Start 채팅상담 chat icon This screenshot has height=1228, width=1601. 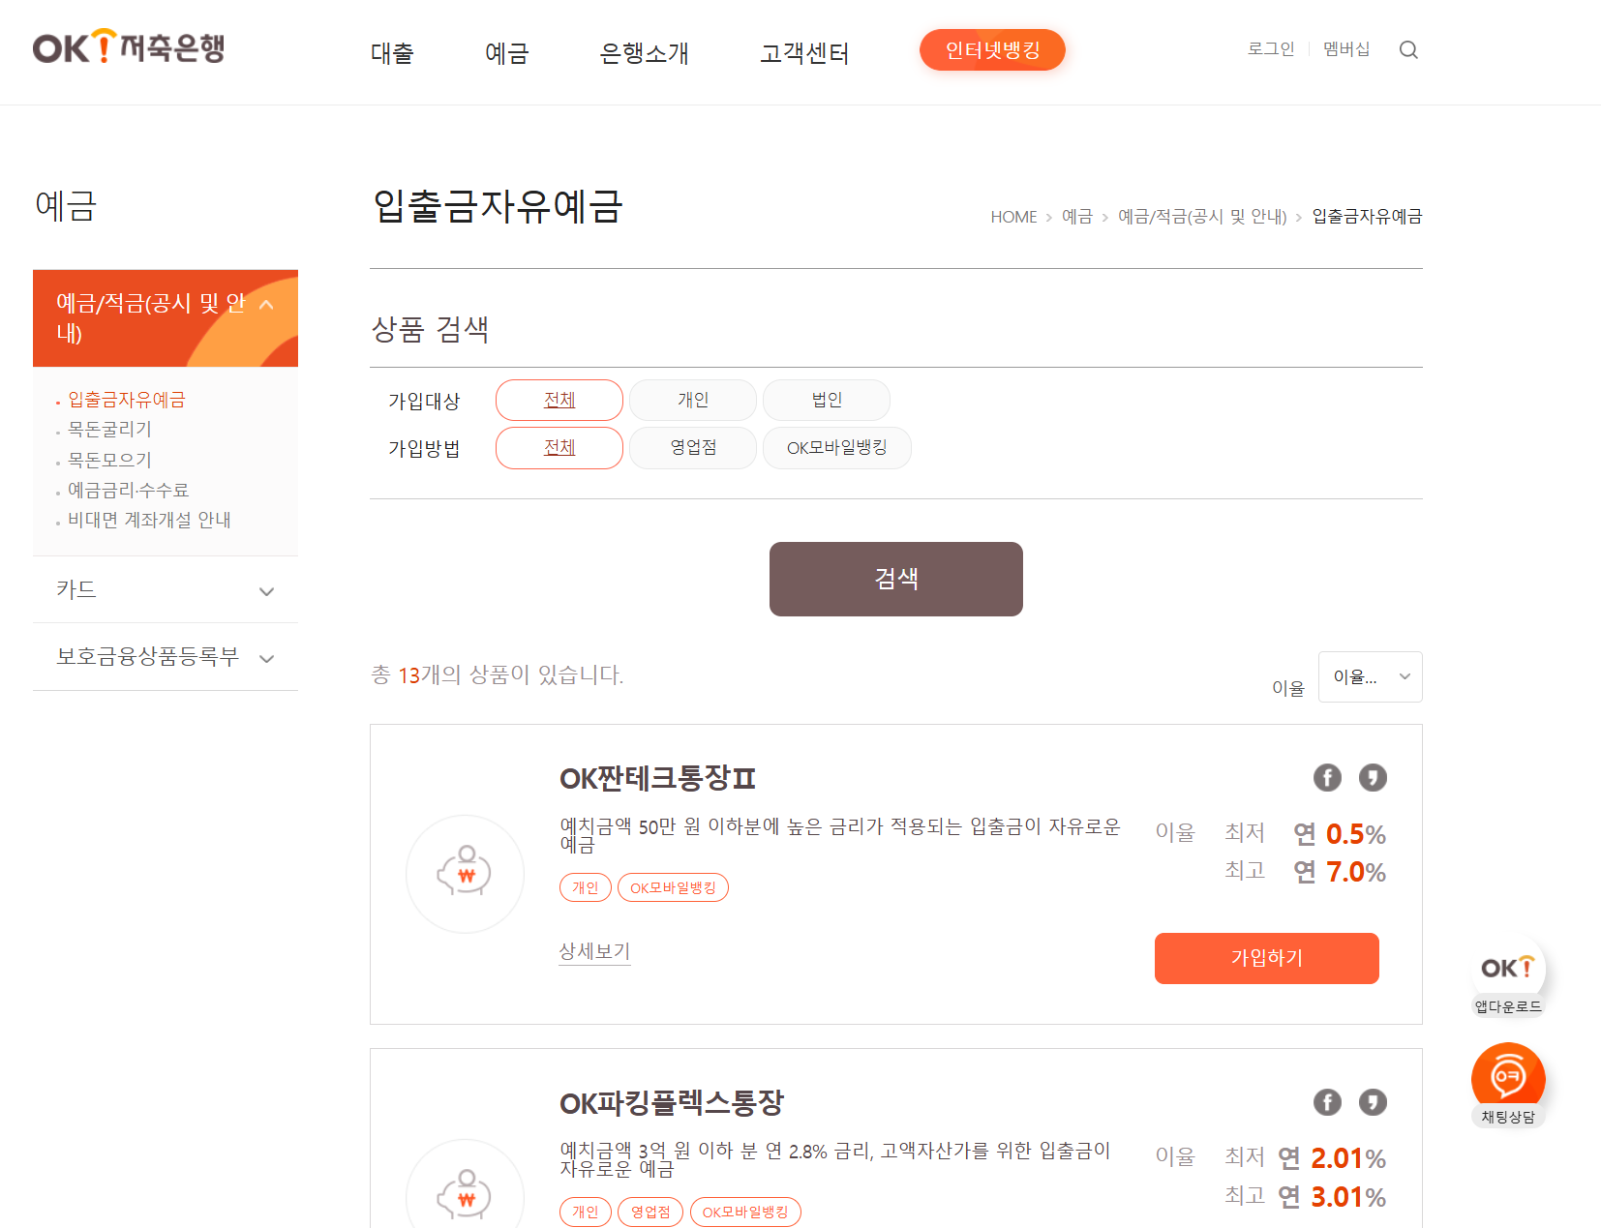pyautogui.click(x=1508, y=1085)
